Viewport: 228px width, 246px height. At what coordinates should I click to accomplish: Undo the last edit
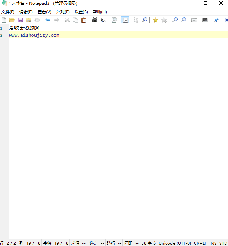pyautogui.click(x=48, y=20)
